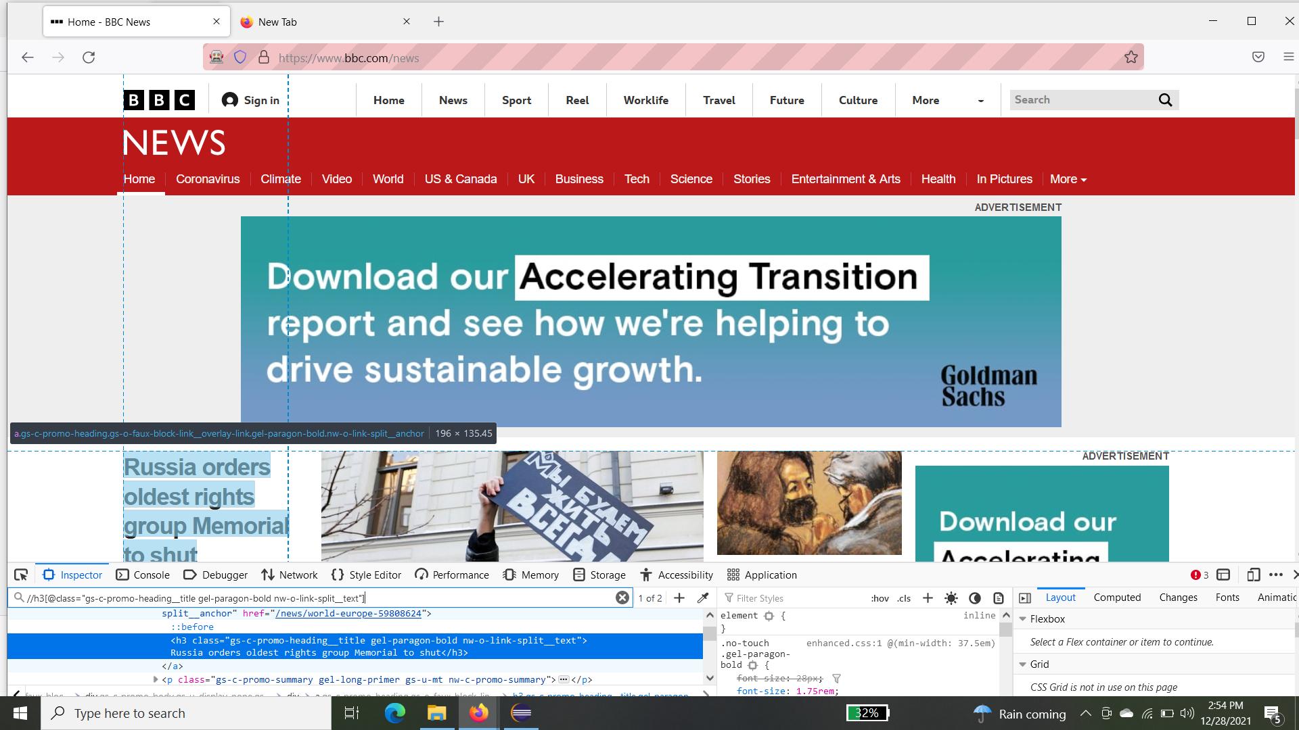Bookmark this page with the star icon
The image size is (1299, 730).
pos(1131,57)
